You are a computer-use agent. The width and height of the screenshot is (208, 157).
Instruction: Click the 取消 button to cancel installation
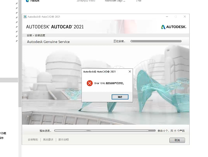pyautogui.click(x=177, y=140)
